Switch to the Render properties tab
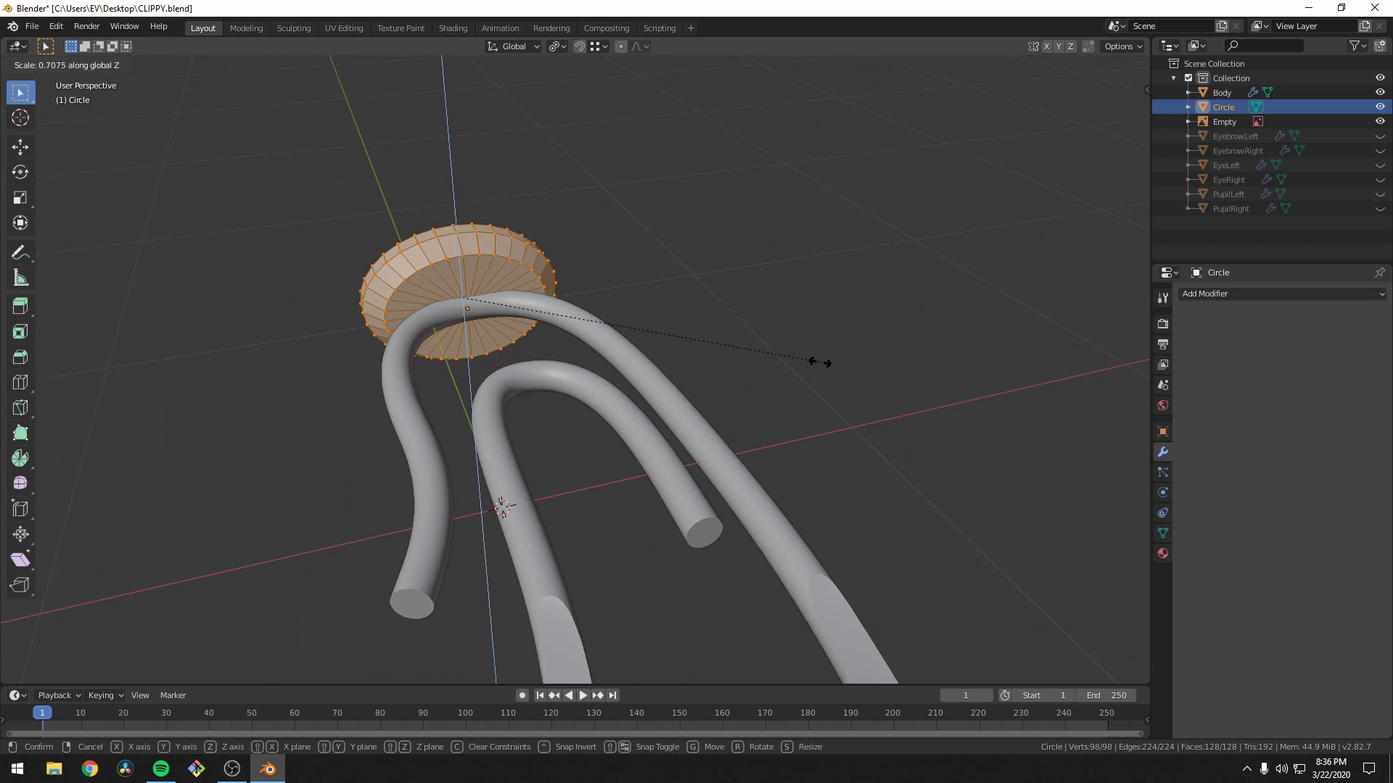The width and height of the screenshot is (1393, 783). pos(1162,323)
